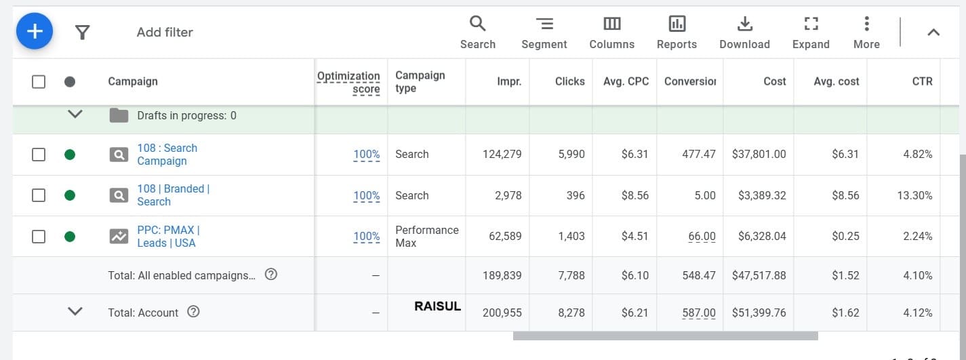The image size is (966, 360).
Task: Sort by the Clicks column header
Action: 569,81
